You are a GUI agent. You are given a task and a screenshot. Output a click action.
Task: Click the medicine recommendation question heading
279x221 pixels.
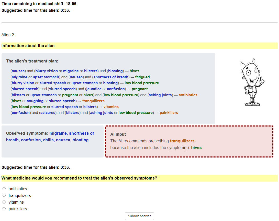point(79,178)
